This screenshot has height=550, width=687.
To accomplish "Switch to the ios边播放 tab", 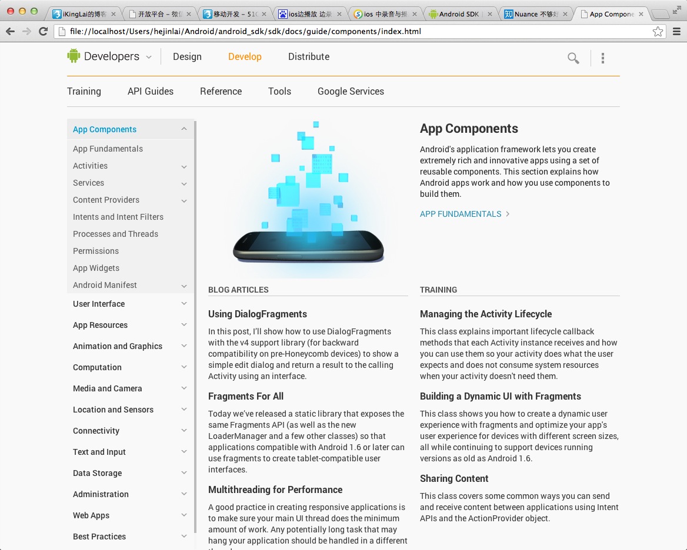I will tap(309, 14).
